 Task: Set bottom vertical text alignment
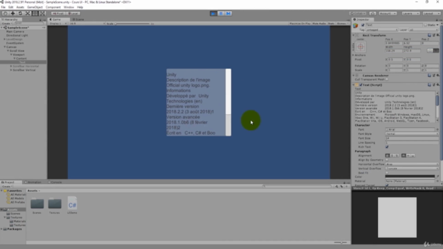[413, 156]
